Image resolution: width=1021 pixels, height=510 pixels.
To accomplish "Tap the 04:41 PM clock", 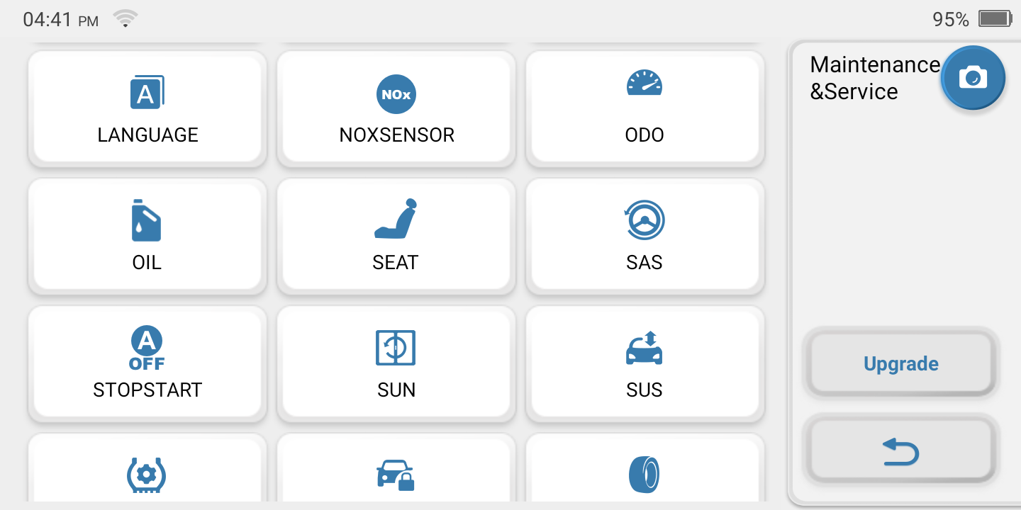I will point(60,20).
